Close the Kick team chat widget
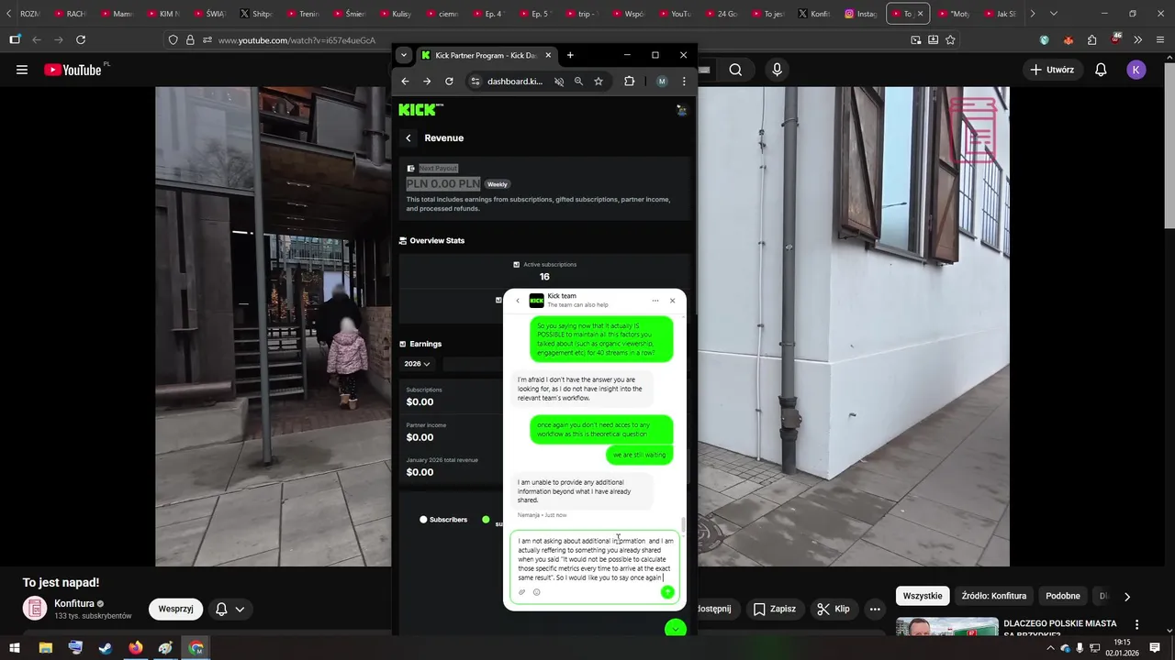The height and width of the screenshot is (660, 1175). coord(672,301)
